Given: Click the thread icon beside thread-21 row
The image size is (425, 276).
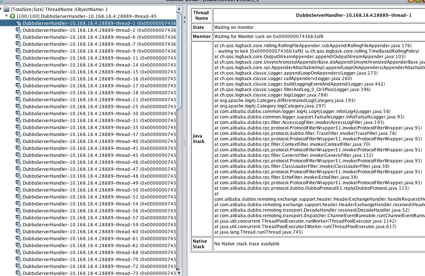Looking at the screenshot, I should tap(18, 99).
